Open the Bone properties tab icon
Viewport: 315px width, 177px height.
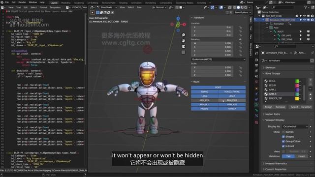pyautogui.click(x=256, y=110)
